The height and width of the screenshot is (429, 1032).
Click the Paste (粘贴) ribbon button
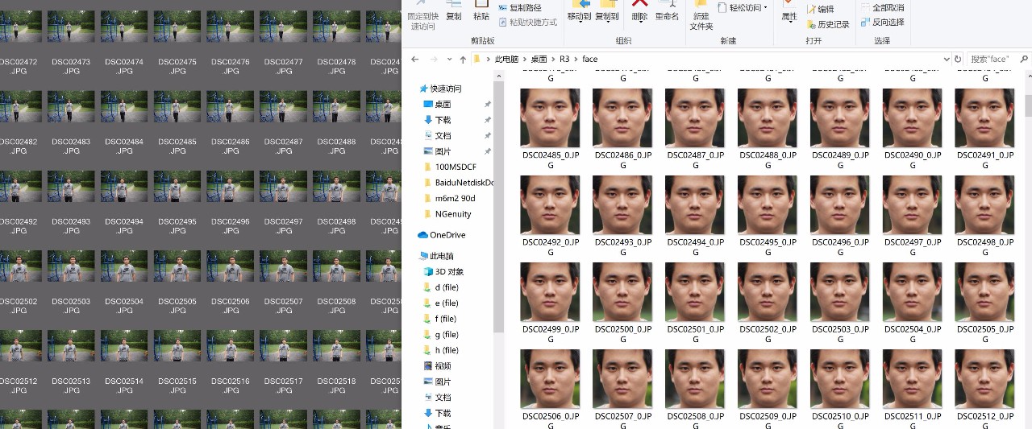481,11
